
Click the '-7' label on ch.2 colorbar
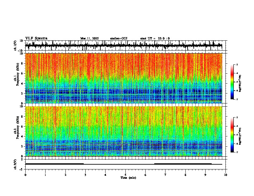[x=236, y=152]
